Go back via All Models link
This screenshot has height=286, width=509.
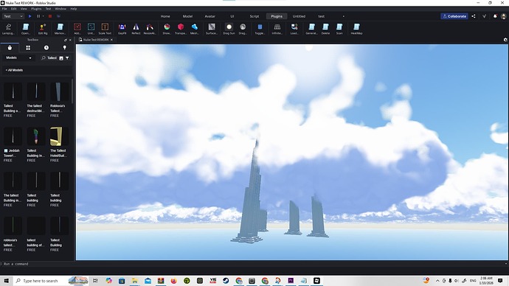(14, 70)
